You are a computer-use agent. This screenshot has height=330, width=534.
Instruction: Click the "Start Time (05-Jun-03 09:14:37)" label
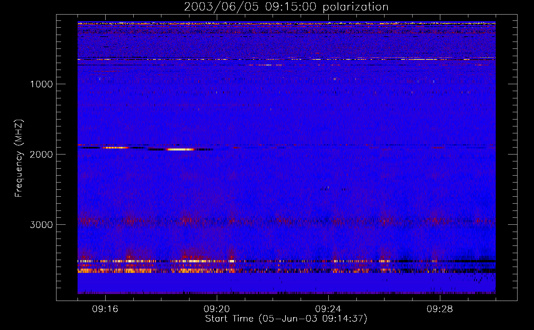286,319
